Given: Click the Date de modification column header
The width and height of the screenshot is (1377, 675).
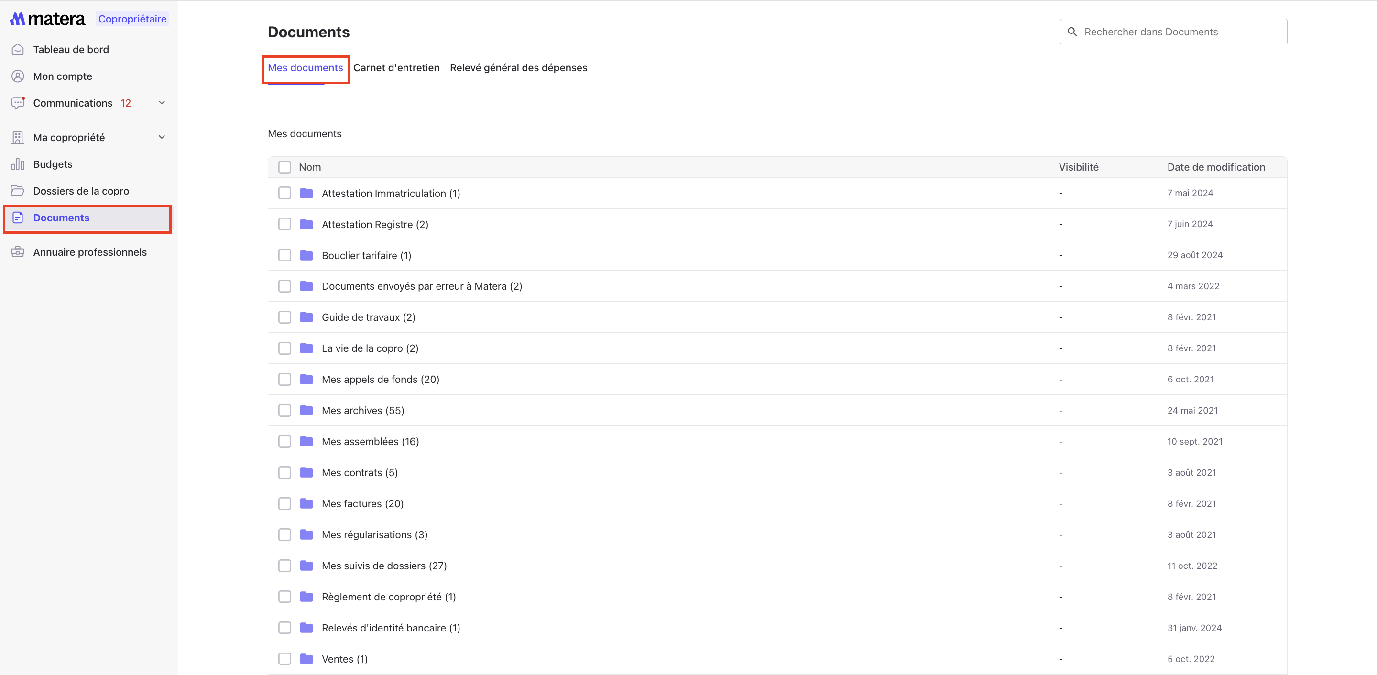Looking at the screenshot, I should click(1215, 167).
